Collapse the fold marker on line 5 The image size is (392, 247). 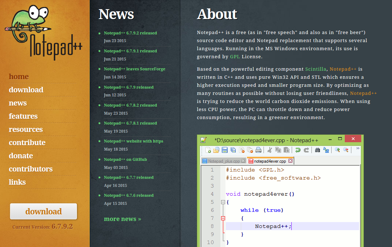pyautogui.click(x=223, y=202)
